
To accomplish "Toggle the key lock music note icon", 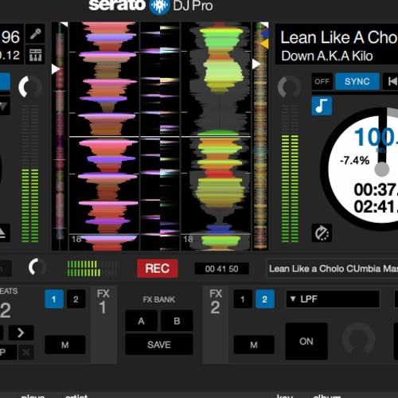I will (x=322, y=106).
